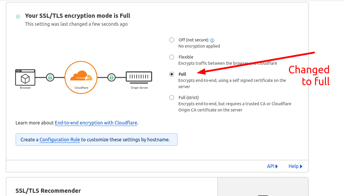
Task: Click the red Changed to full annotation
Action: point(309,75)
